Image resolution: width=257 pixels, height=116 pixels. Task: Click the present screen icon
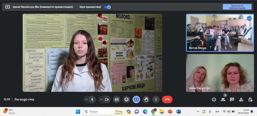136,99
